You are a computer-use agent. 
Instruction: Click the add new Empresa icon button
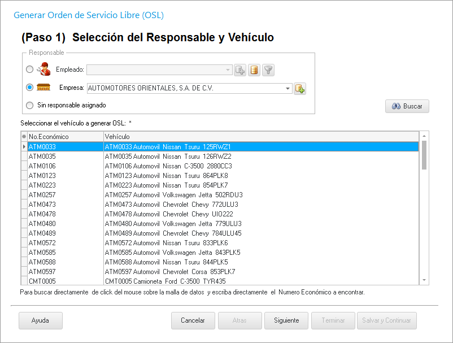tap(299, 89)
